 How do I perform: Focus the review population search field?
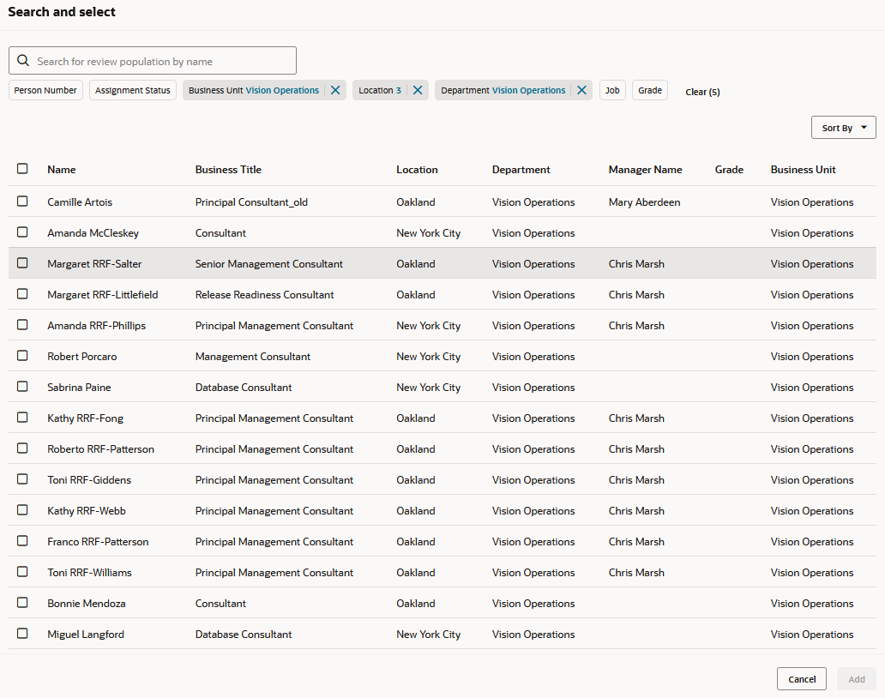pos(153,60)
